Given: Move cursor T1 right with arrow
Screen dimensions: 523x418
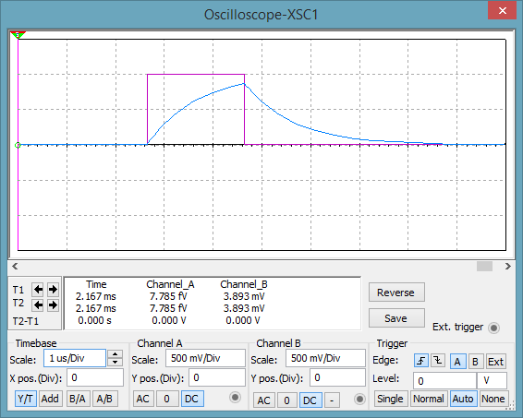Looking at the screenshot, I should tap(53, 290).
